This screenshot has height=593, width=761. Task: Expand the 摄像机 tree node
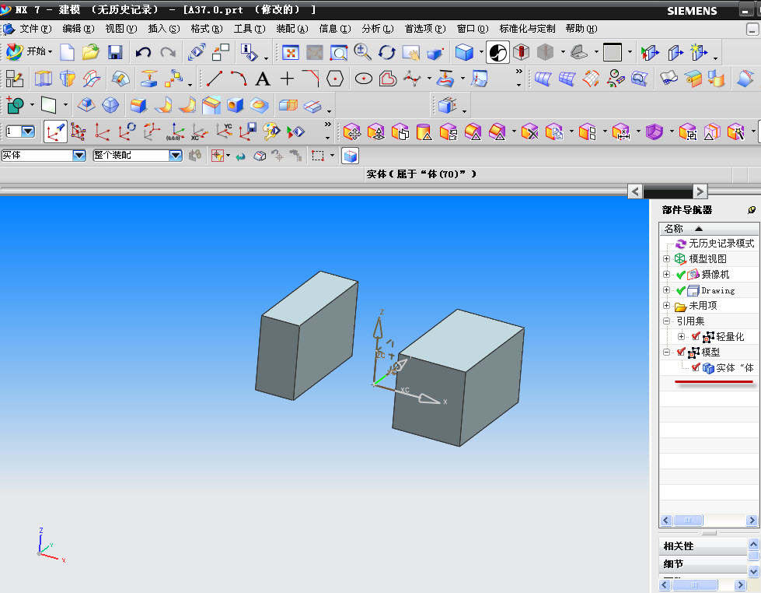click(666, 274)
